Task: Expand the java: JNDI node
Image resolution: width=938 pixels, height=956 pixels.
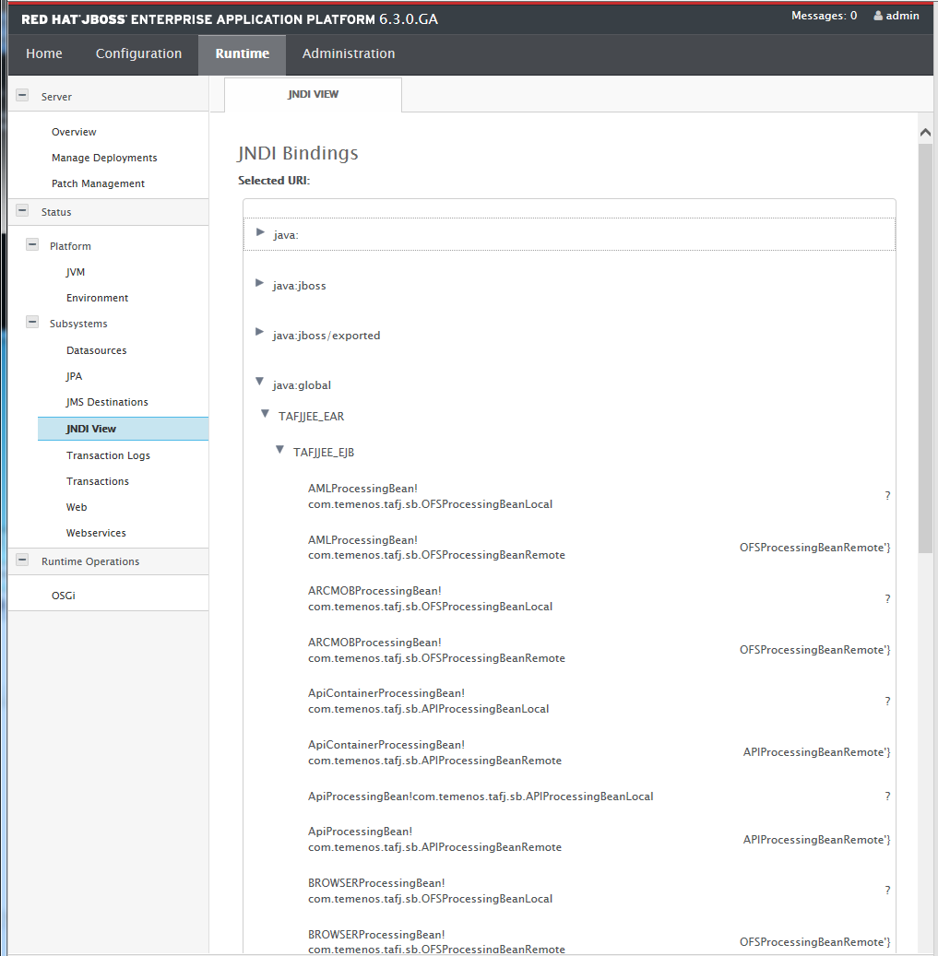Action: [x=261, y=232]
